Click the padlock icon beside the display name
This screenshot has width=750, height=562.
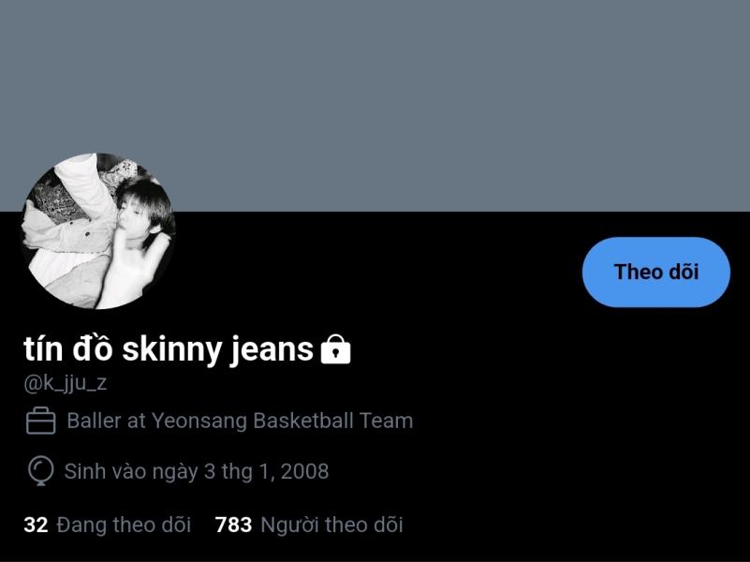tap(336, 349)
